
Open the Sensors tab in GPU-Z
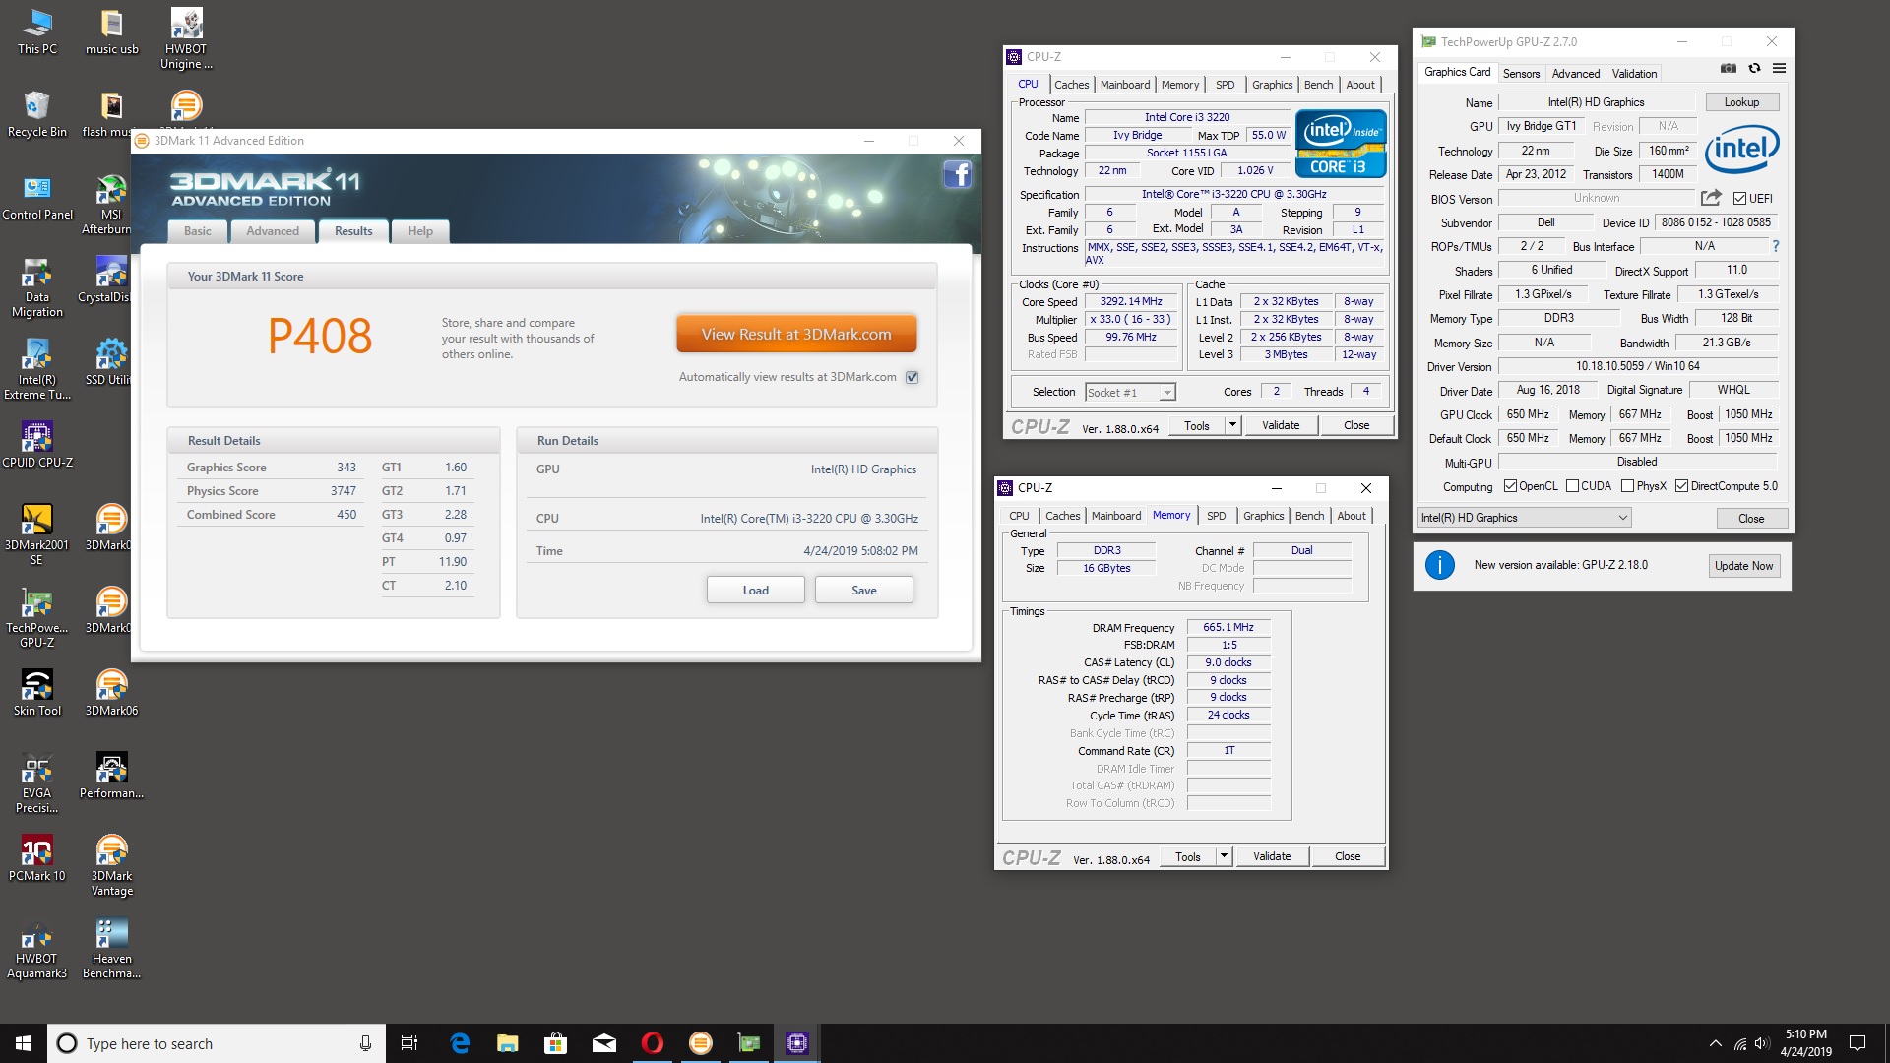pyautogui.click(x=1521, y=74)
